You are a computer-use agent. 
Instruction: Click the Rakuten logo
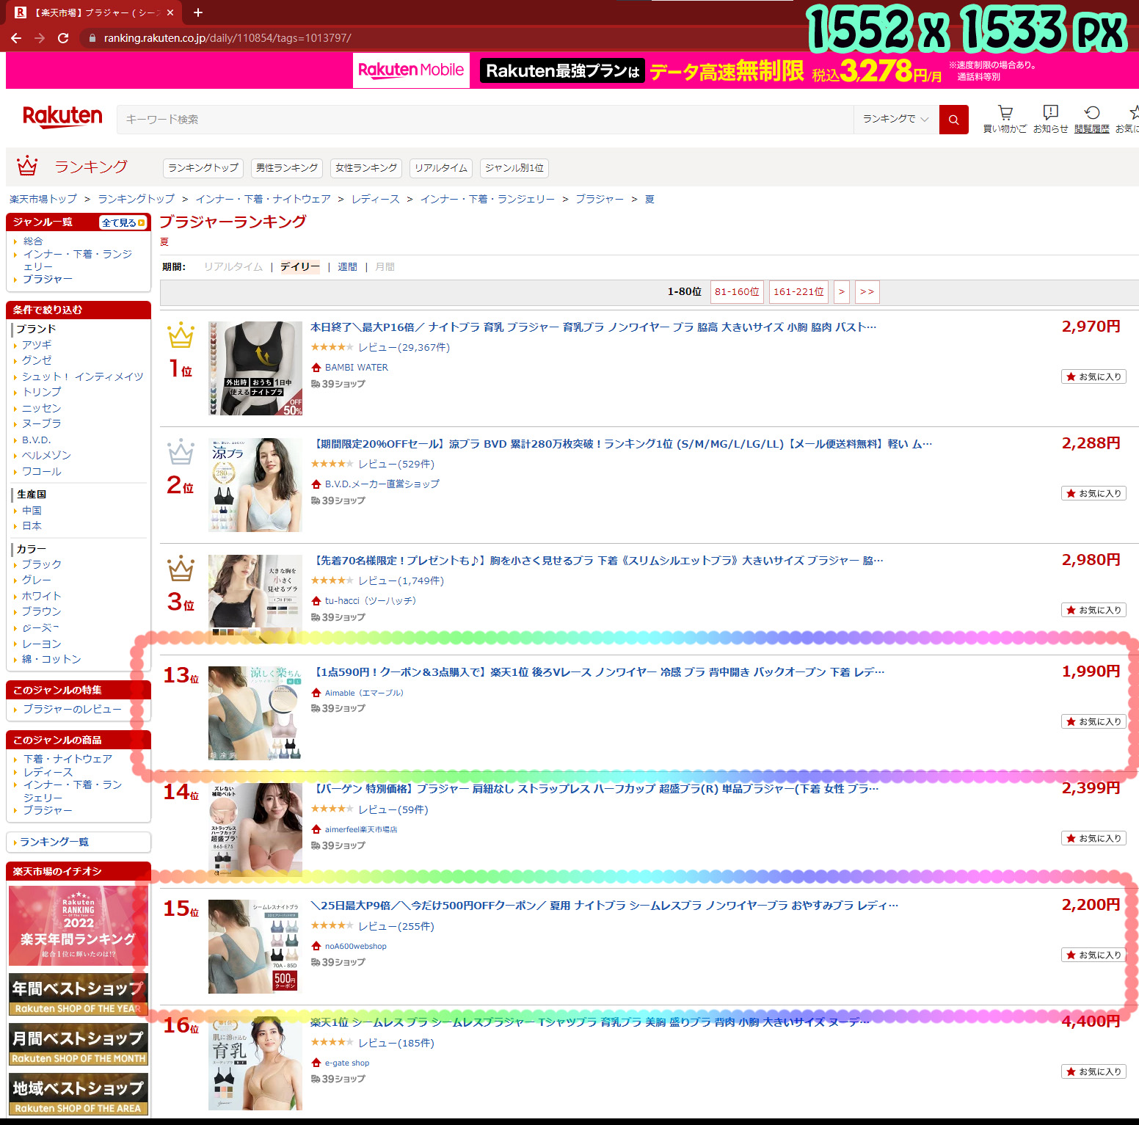[x=62, y=117]
